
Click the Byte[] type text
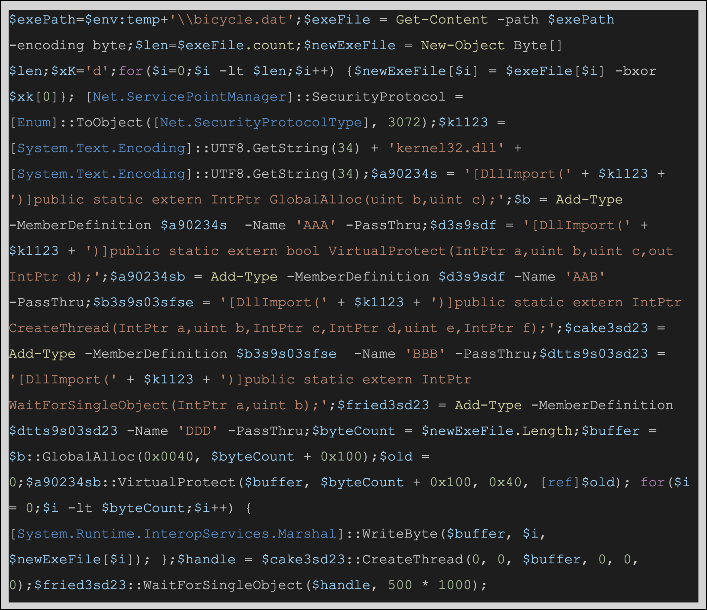coord(539,45)
